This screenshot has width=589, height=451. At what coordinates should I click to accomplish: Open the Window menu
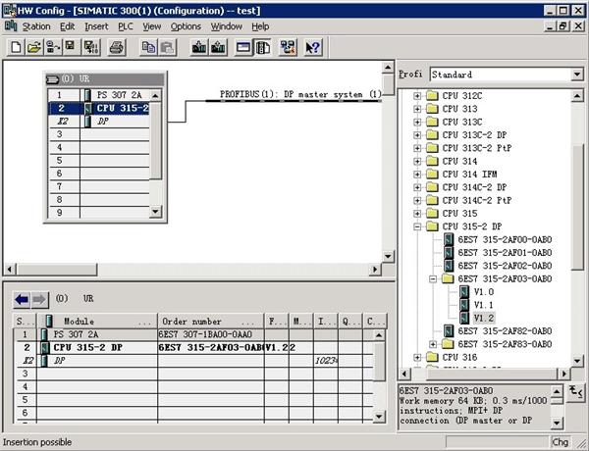(226, 26)
